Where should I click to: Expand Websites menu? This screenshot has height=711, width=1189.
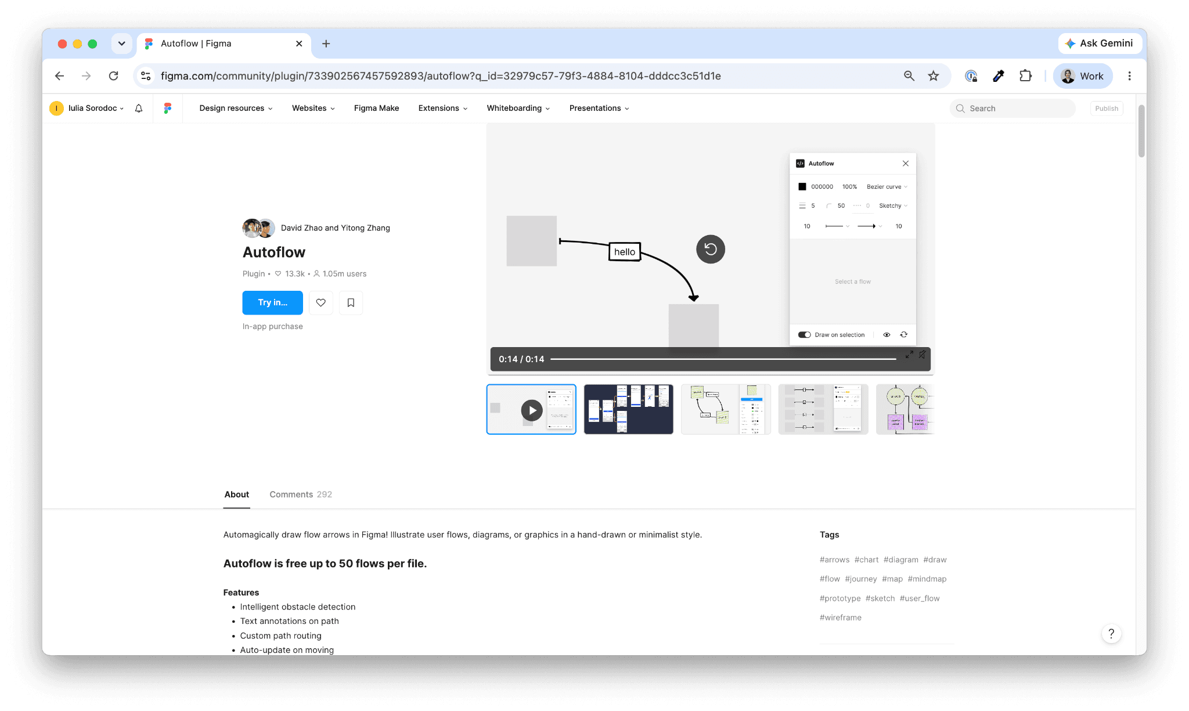[x=313, y=108]
